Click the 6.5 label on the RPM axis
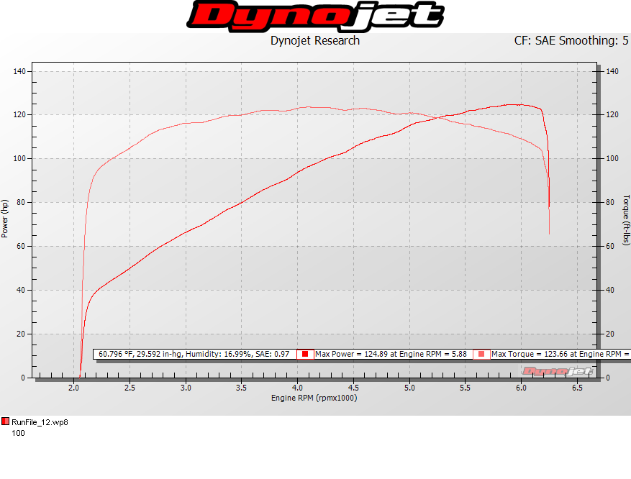631x479 pixels. point(577,388)
